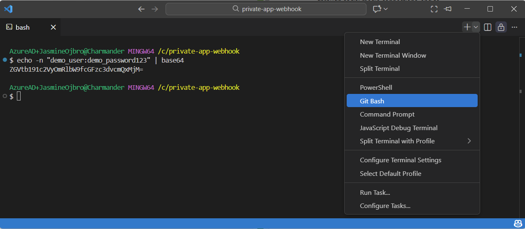Toggle full screen mode icon
Image resolution: width=525 pixels, height=229 pixels.
[434, 9]
